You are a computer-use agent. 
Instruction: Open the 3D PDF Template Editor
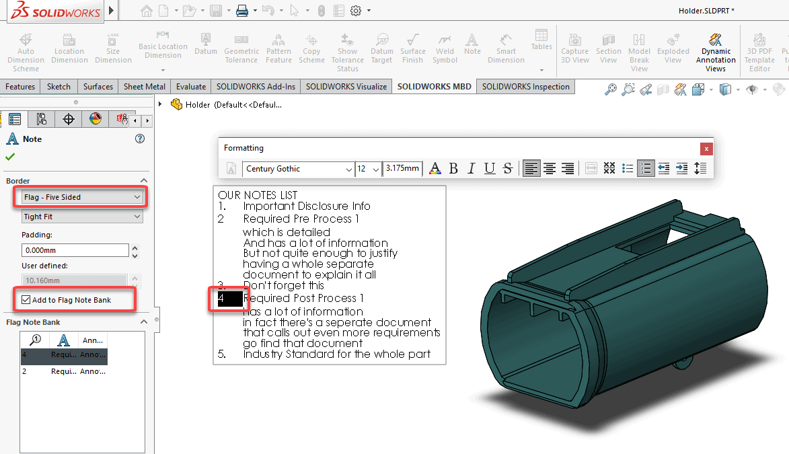click(x=759, y=52)
